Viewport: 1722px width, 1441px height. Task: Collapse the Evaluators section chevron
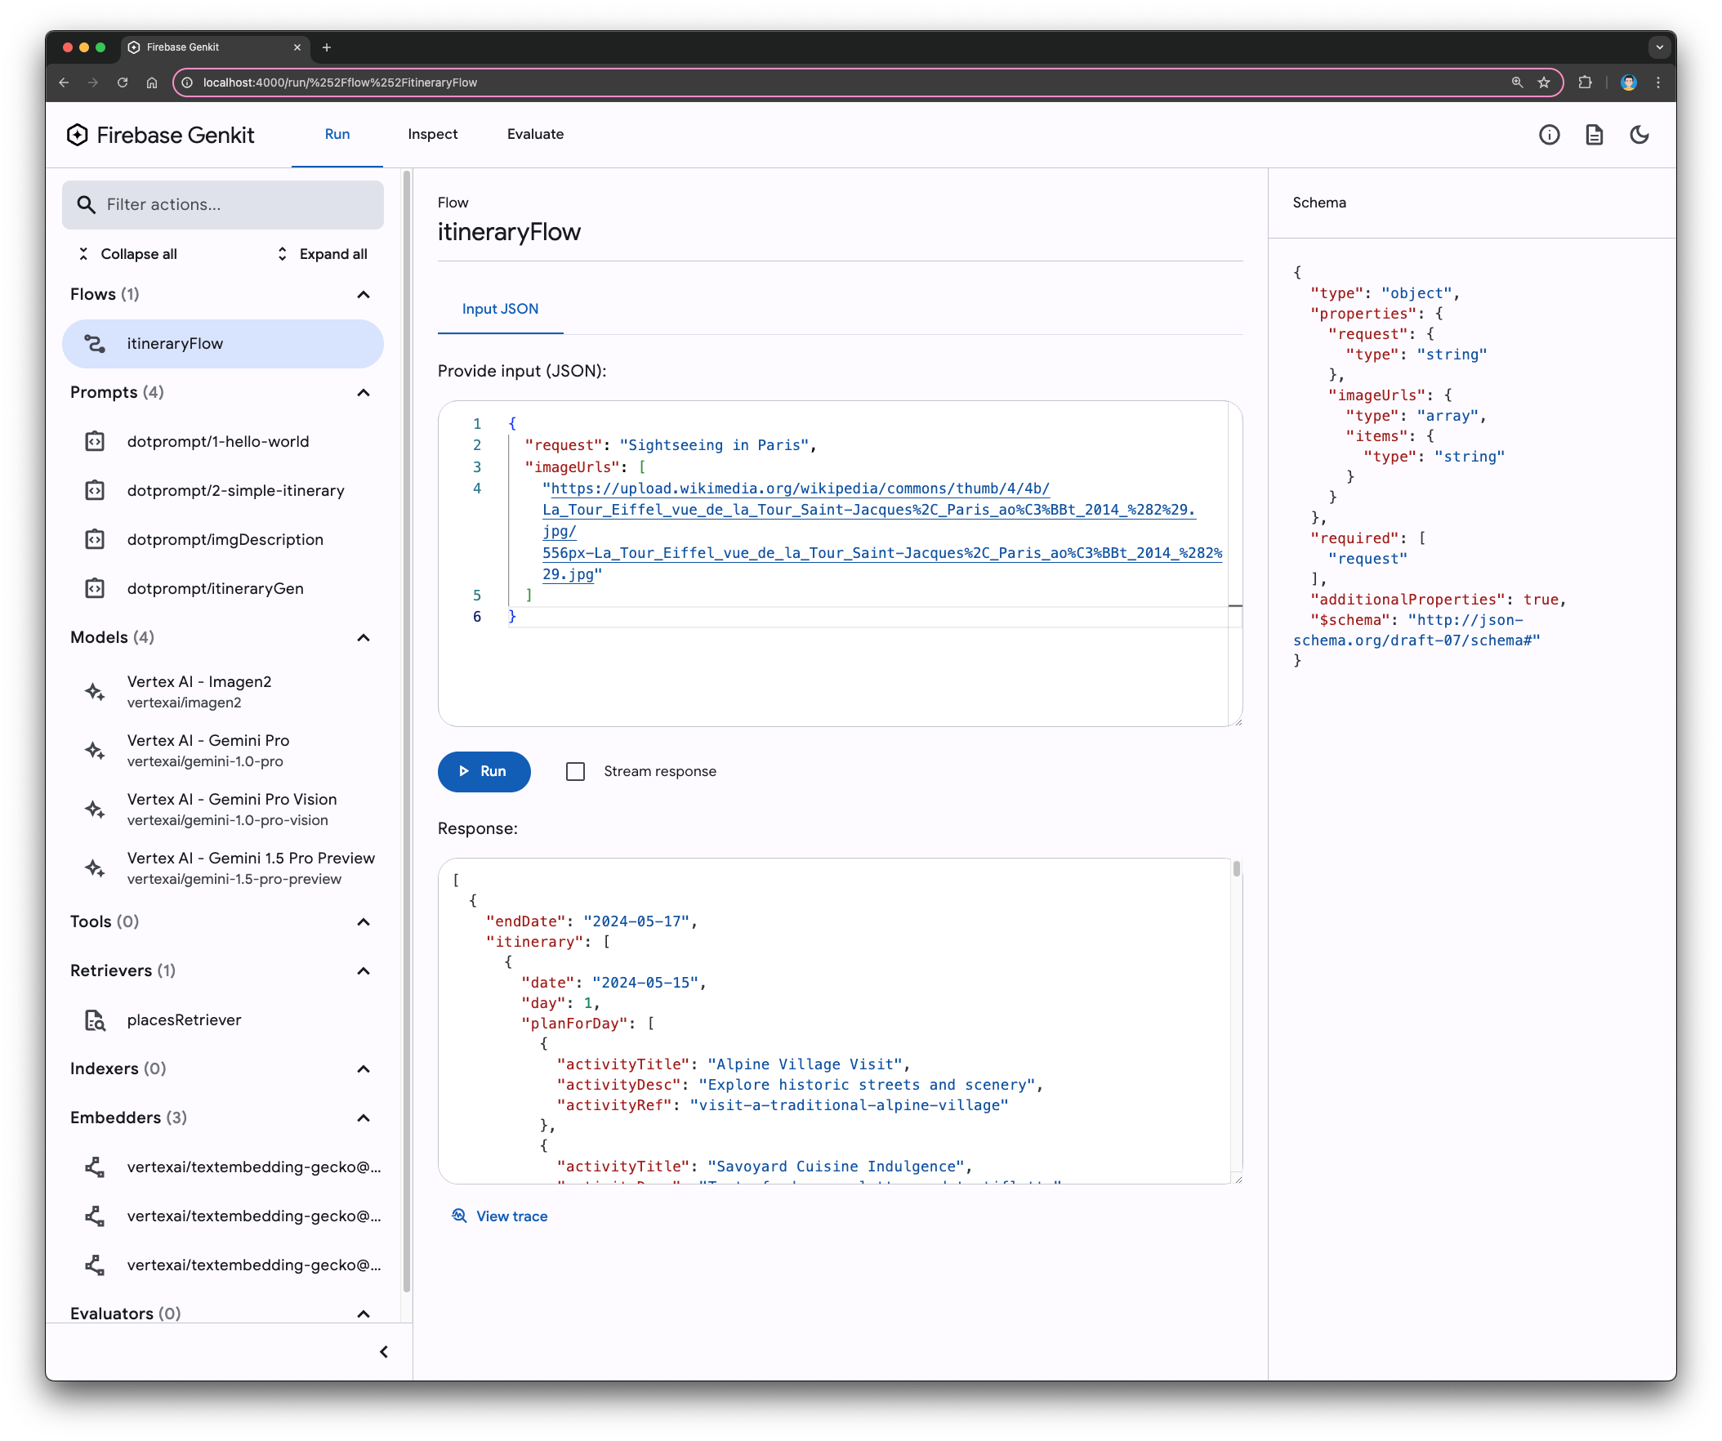tap(364, 1314)
